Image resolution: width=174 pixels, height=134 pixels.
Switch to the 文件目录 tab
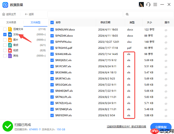[x=11, y=22]
